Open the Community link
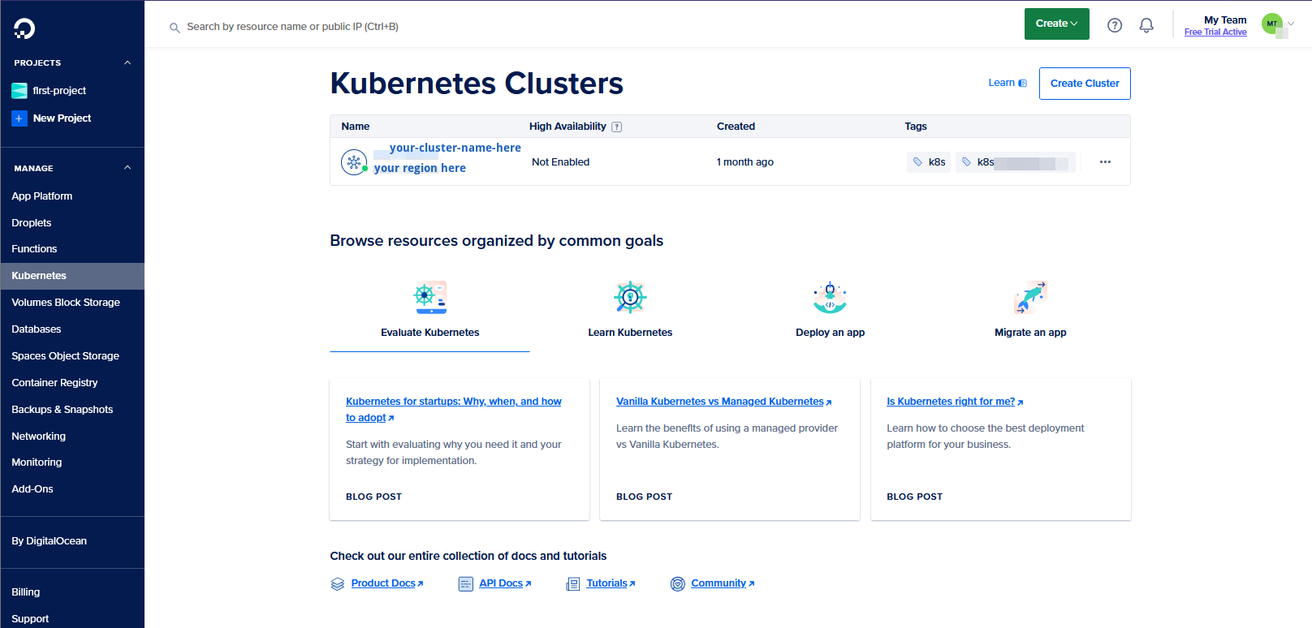This screenshot has width=1312, height=628. pos(723,583)
